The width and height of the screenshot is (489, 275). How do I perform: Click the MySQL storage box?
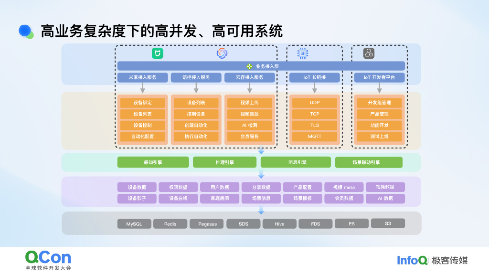133,223
